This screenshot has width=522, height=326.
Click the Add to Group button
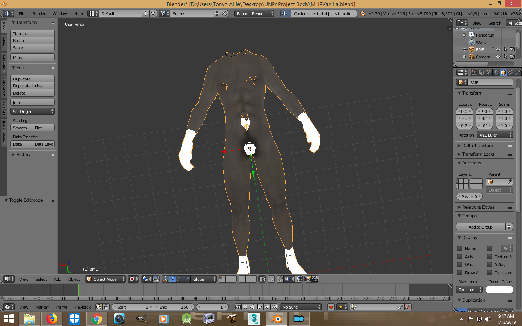pos(481,227)
